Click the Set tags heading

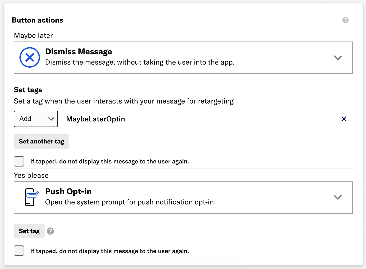(28, 90)
